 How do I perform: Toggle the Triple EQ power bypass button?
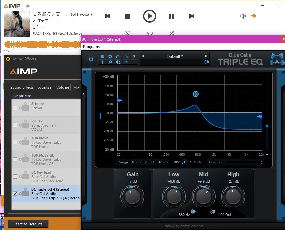91,59
